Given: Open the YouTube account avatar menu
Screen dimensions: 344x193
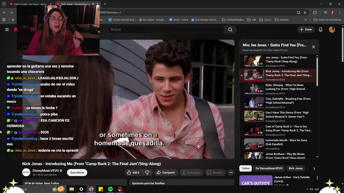Looking at the screenshot, I should 332,29.
